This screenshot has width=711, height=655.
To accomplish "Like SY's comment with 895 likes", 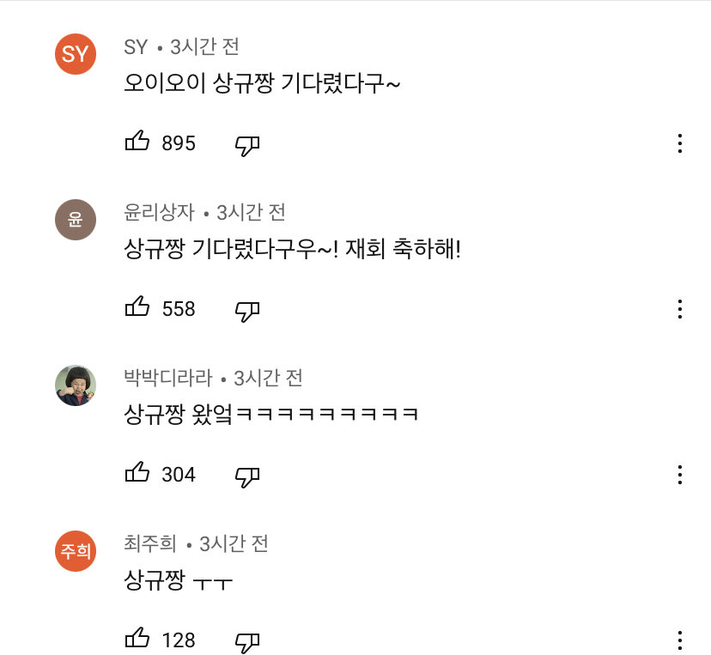I will (x=137, y=143).
